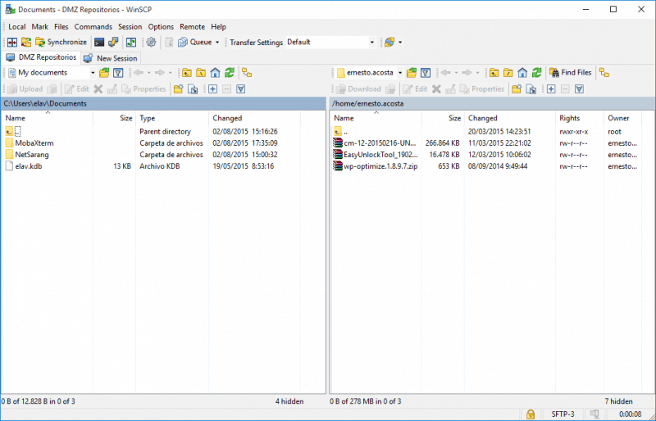656x421 pixels.
Task: Switch to DMZ Repositorios session tab
Action: [42, 57]
